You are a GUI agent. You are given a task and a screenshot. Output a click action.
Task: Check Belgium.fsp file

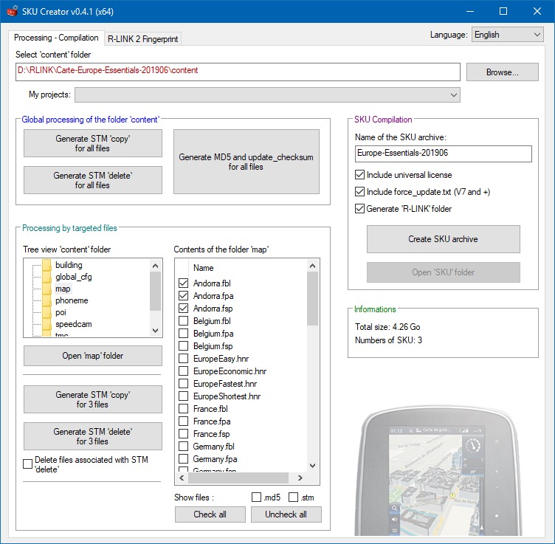point(183,346)
